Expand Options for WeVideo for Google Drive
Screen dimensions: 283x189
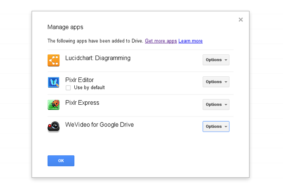tap(216, 126)
